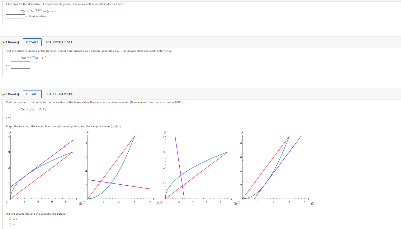This screenshot has height=229, width=401.
Task: Click the info icon beside the third graph
Action: [234, 203]
